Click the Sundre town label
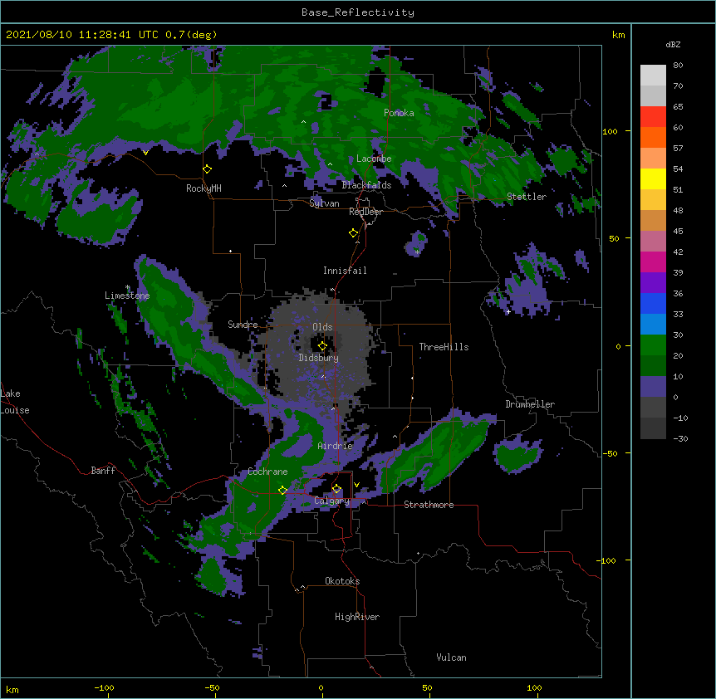The height and width of the screenshot is (699, 716). 243,325
